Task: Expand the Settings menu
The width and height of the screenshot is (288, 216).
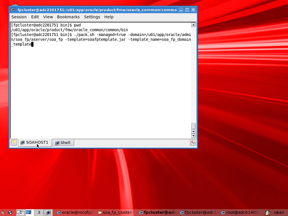Action: [x=92, y=17]
